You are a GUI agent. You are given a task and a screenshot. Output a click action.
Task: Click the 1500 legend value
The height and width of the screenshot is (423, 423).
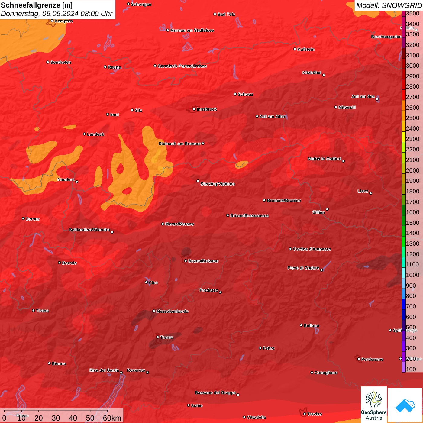point(412,223)
